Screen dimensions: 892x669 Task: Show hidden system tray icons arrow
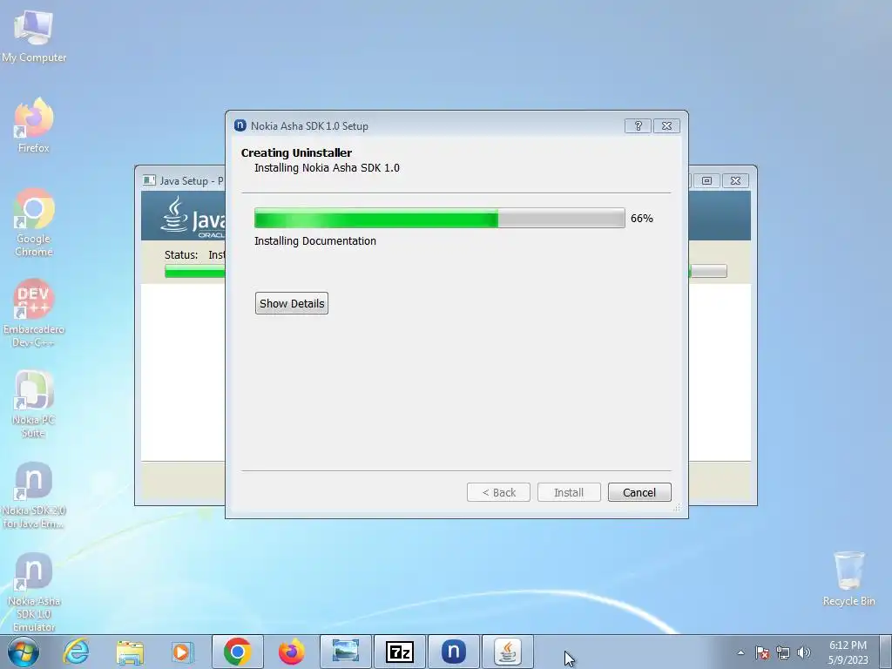click(740, 652)
